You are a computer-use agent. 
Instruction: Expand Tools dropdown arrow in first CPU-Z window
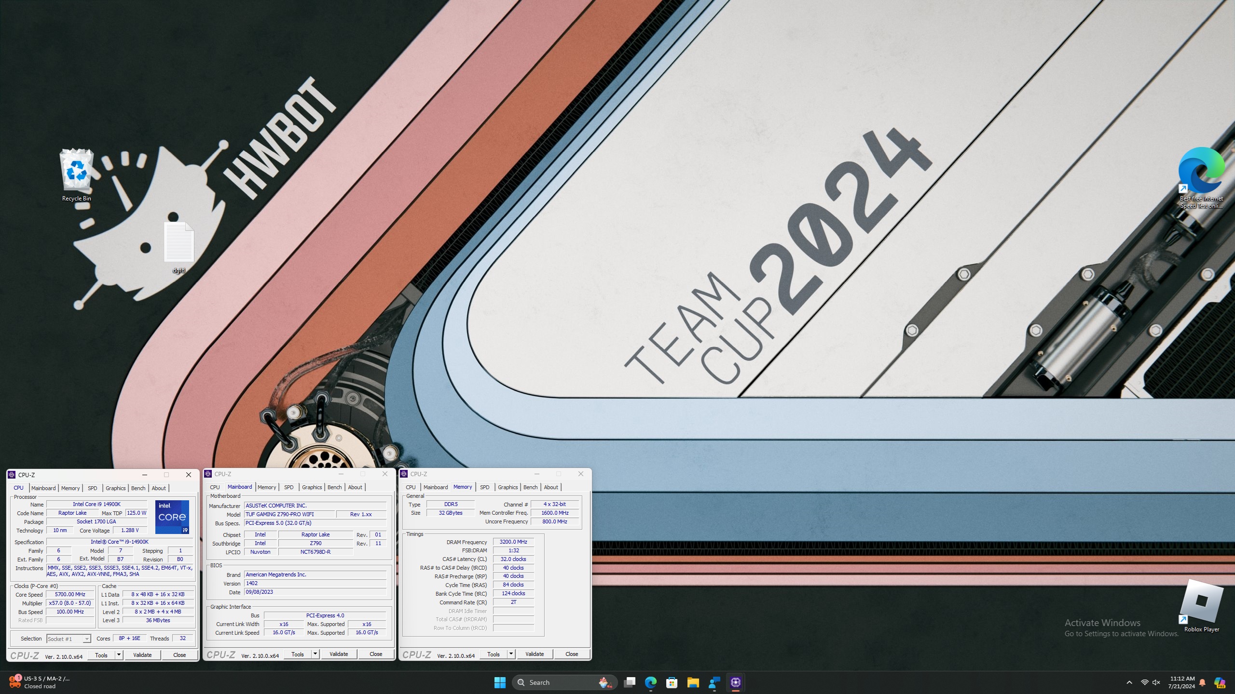click(x=119, y=655)
